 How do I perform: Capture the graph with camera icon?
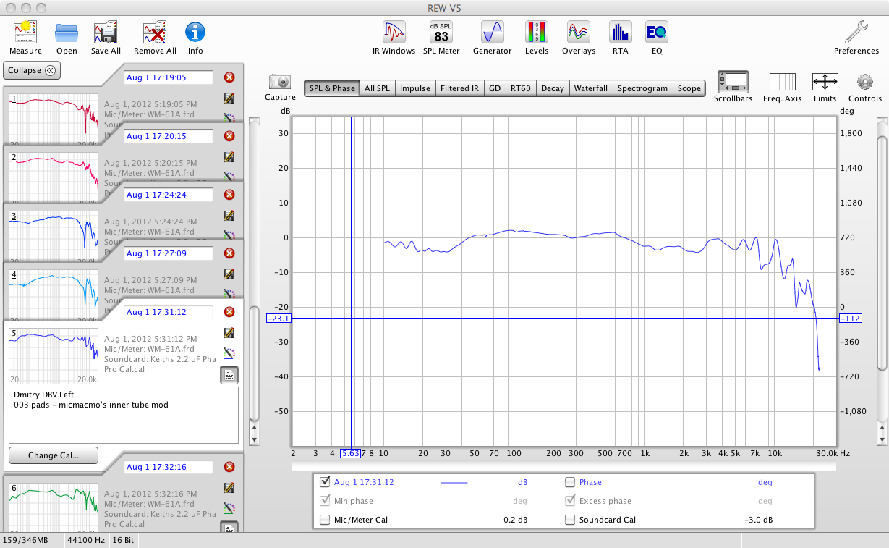(x=280, y=82)
